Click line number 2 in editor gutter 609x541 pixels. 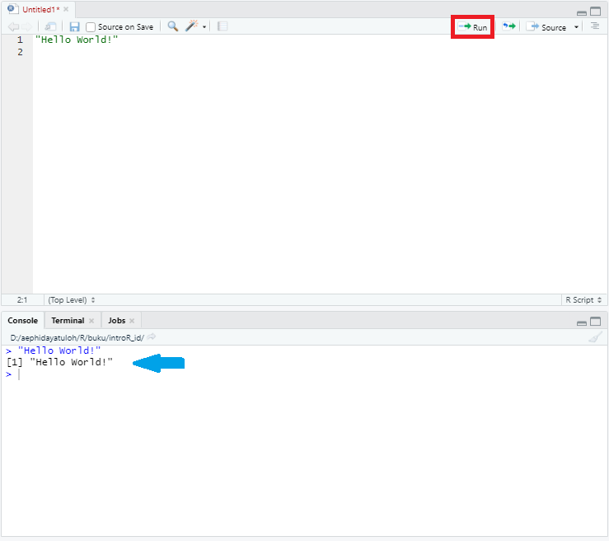pyautogui.click(x=21, y=52)
